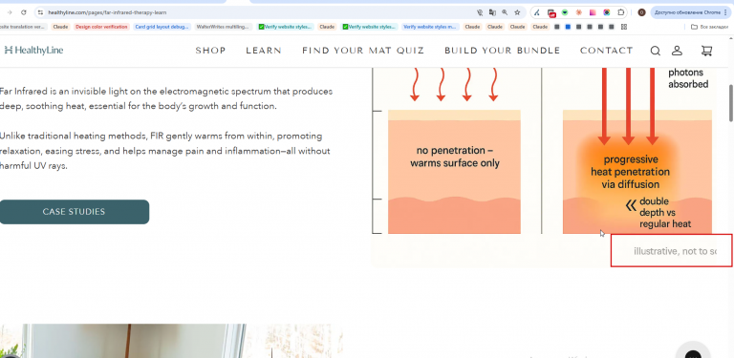Open the site translation bookmark
The height and width of the screenshot is (358, 734).
tap(23, 27)
